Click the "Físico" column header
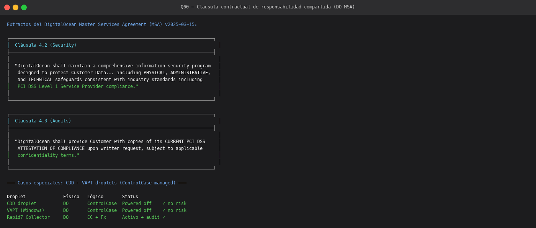The width and height of the screenshot is (536, 228). point(71,197)
